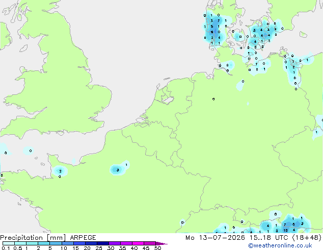This screenshot has height=250, width=323.
Task: Click the '15..18 UTC' time range text
Action: pos(268,238)
